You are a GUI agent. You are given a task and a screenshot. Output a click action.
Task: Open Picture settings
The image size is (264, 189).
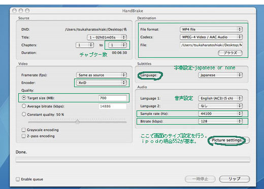(229, 140)
